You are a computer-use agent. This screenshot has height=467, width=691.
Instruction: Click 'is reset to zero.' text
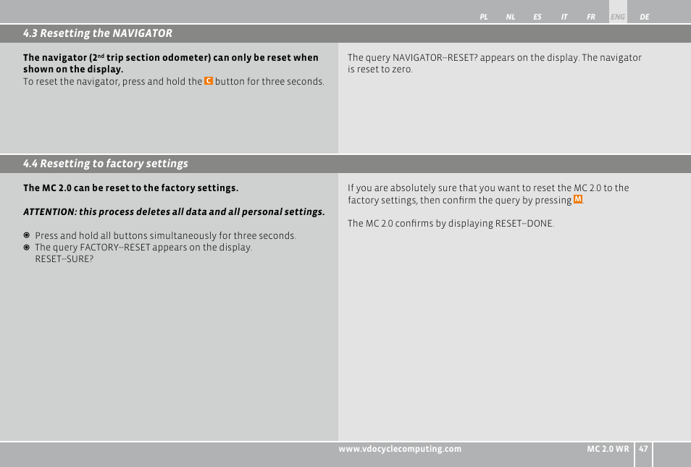[380, 70]
